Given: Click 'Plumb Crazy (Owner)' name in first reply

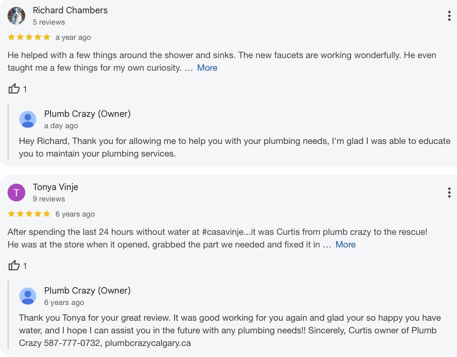Looking at the screenshot, I should (x=87, y=114).
